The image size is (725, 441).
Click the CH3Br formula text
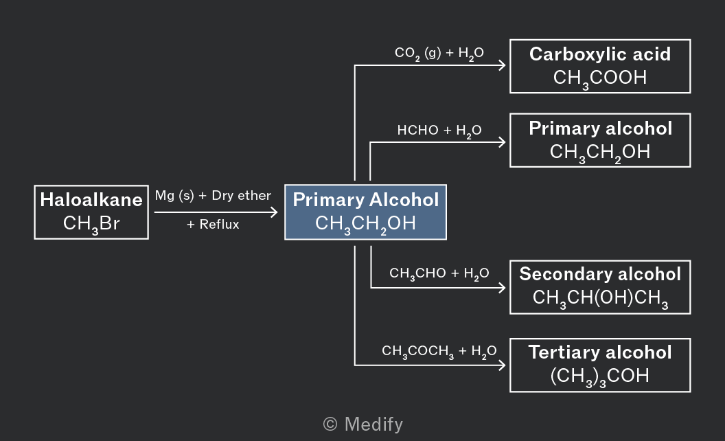(x=91, y=224)
